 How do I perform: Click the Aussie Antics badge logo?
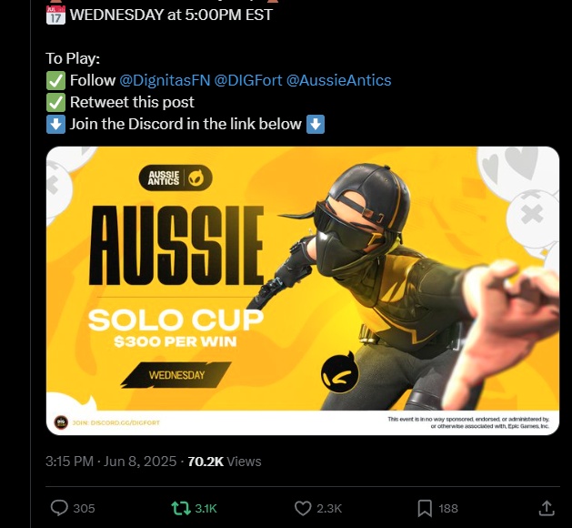176,178
